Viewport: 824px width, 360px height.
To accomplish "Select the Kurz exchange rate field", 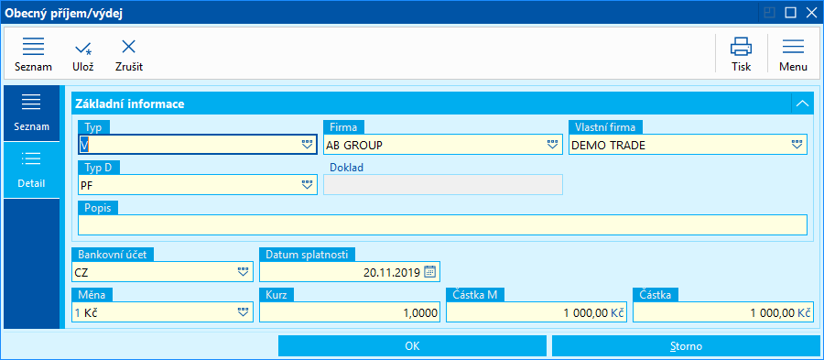I will pos(350,313).
